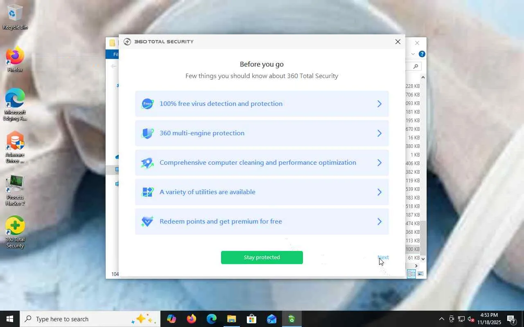Screen dimensions: 524x327
Task: Open Outlook from the taskbar
Action: [x=272, y=319]
